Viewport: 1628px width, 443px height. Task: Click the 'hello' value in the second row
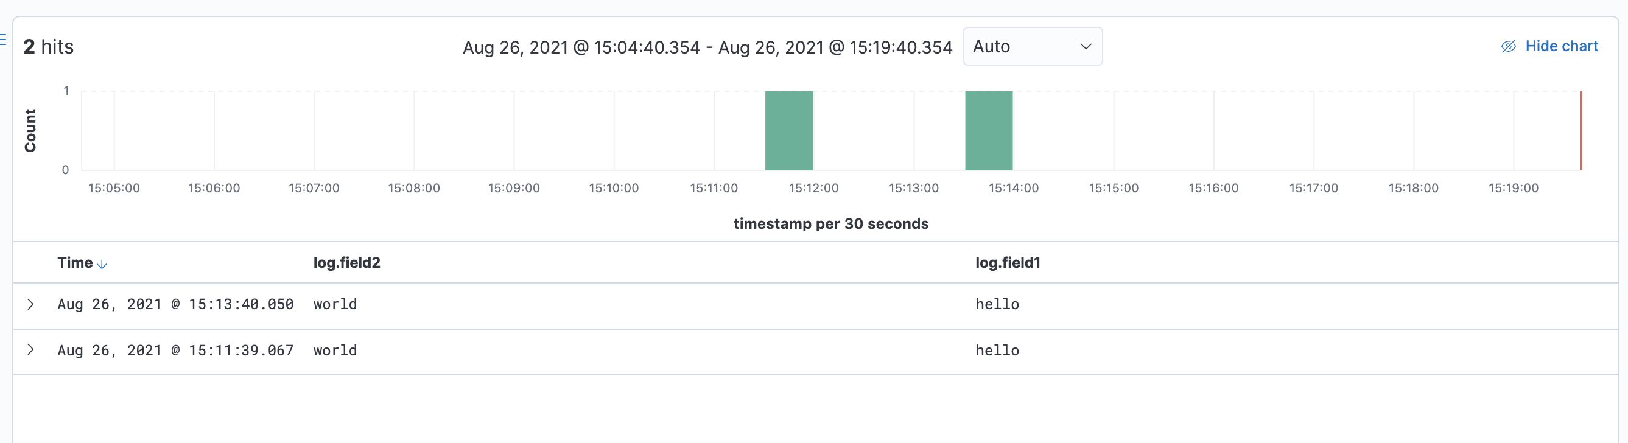tap(997, 350)
